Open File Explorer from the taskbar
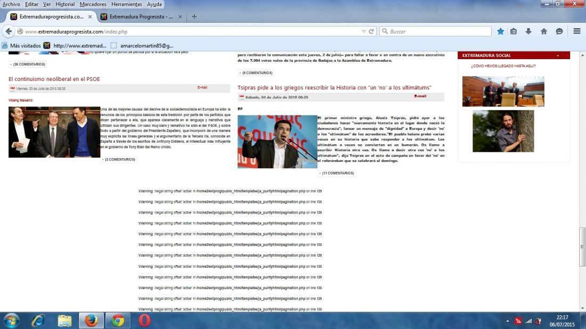586x329 pixels. (x=64, y=321)
